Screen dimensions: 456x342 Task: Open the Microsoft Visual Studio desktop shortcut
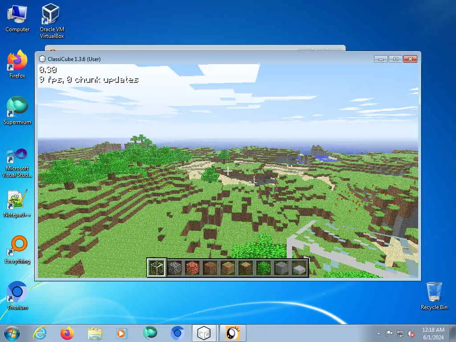[x=17, y=163]
